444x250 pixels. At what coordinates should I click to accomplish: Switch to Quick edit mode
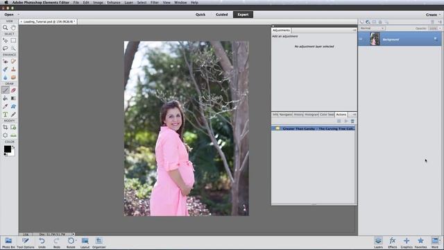click(200, 15)
